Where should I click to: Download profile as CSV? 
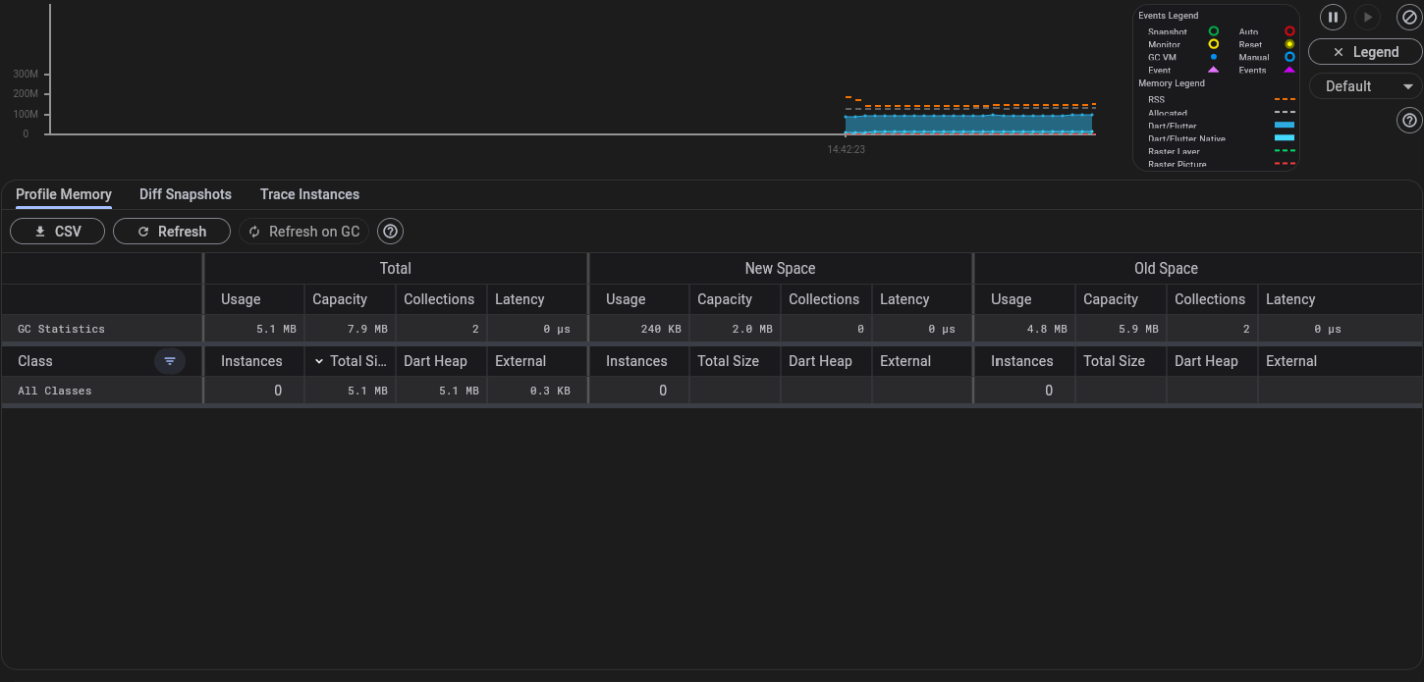click(57, 232)
